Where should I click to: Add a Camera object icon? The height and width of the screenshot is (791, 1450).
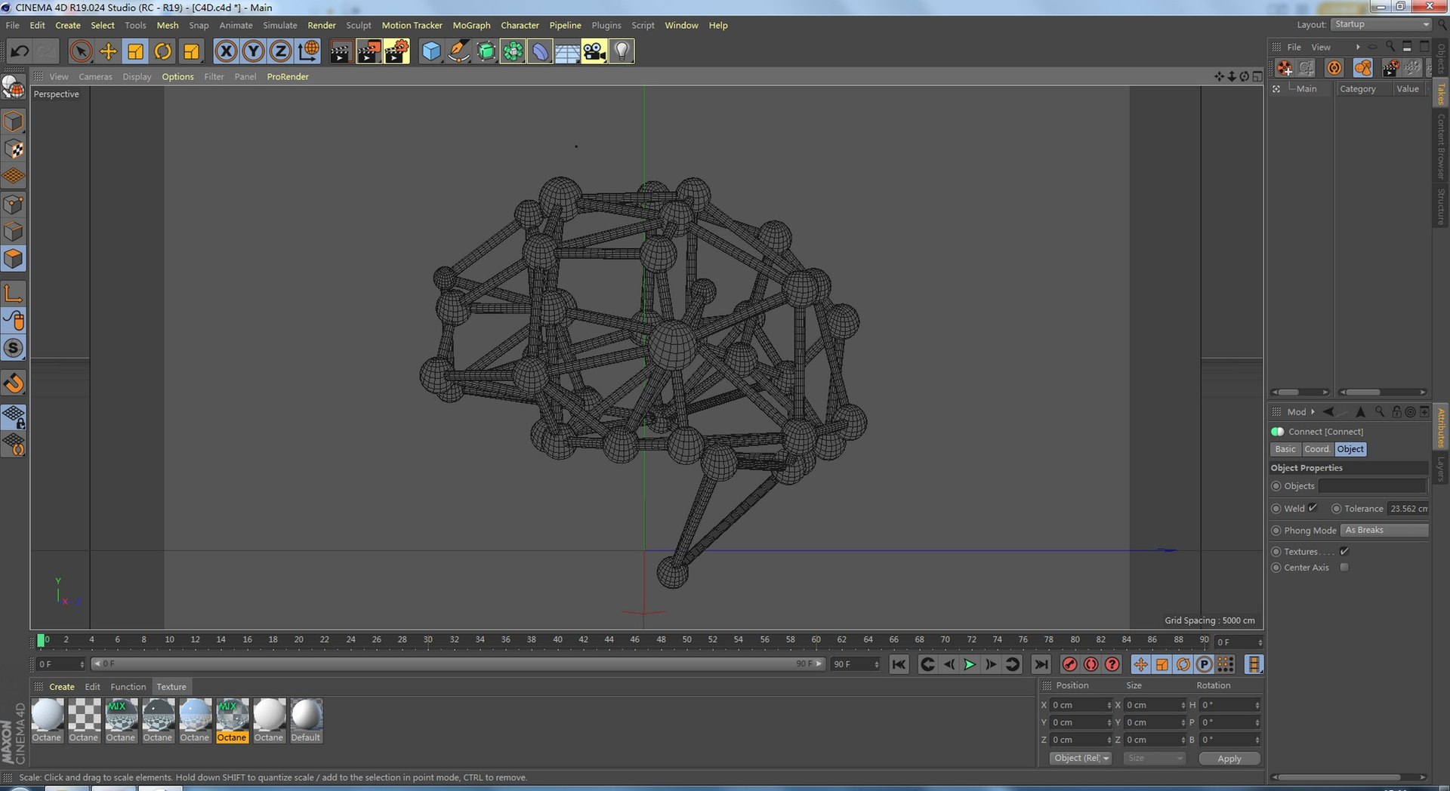[594, 51]
